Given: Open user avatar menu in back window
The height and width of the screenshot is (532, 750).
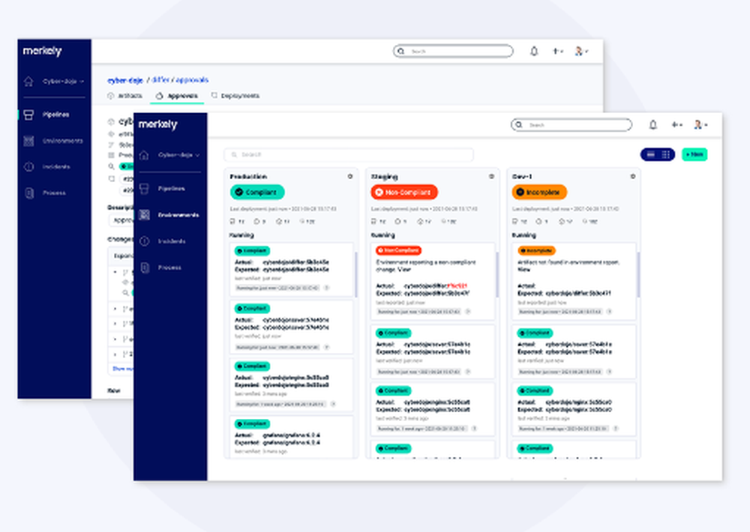Looking at the screenshot, I should click(582, 51).
